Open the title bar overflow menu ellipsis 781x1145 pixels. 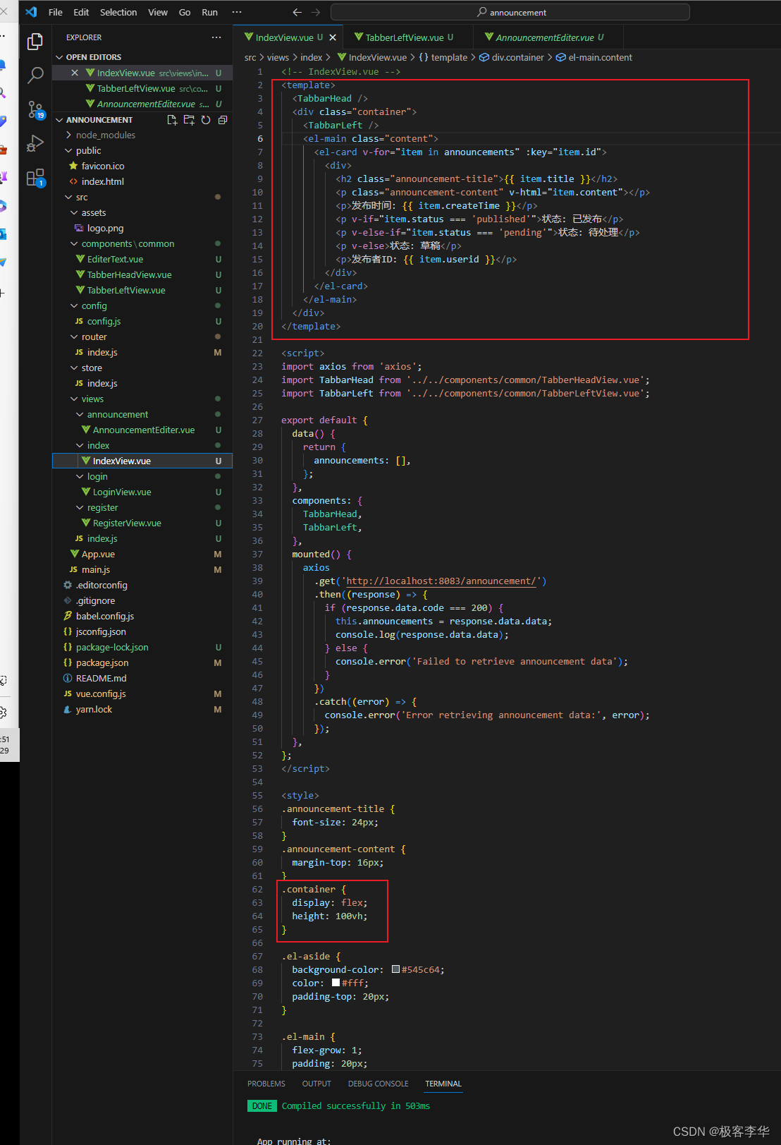pos(237,12)
